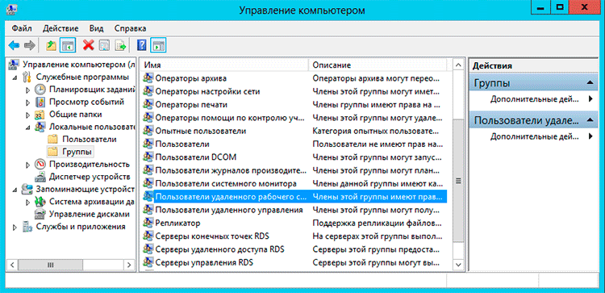Click the group icon beside Серверы управления RDS

click(148, 262)
